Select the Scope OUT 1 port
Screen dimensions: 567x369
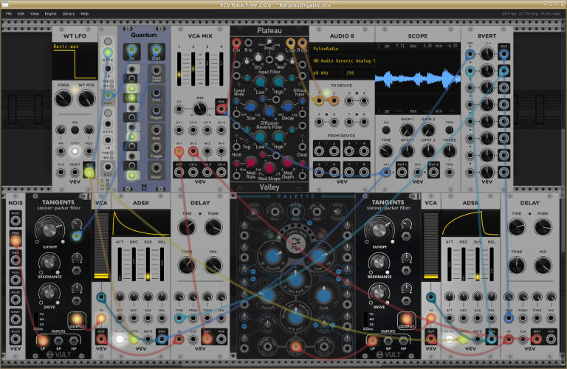point(402,173)
